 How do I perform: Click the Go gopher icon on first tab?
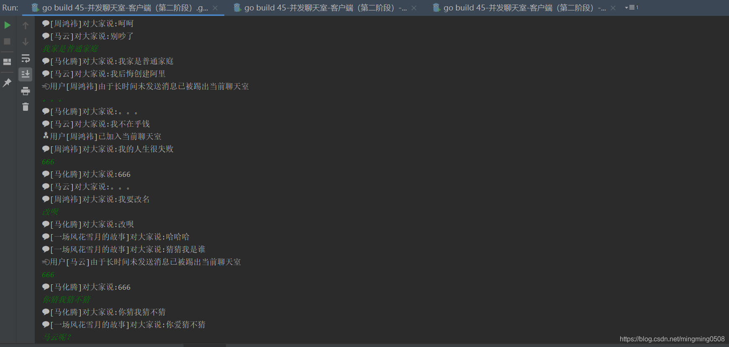tap(36, 8)
